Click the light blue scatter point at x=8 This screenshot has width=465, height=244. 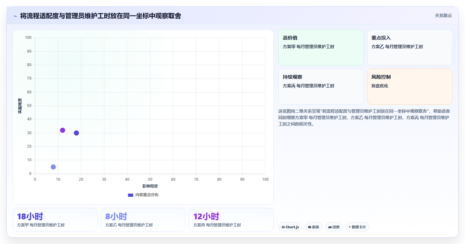click(x=53, y=167)
